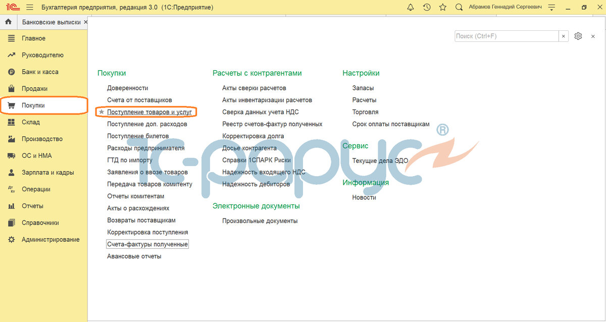Clear the search field with x button

[564, 36]
